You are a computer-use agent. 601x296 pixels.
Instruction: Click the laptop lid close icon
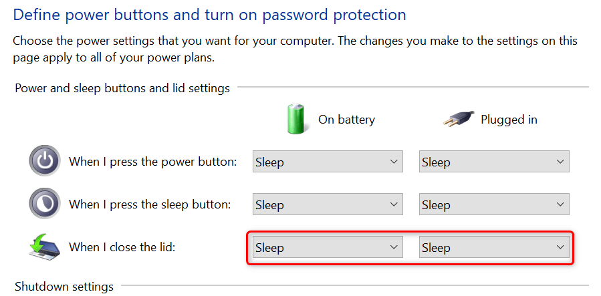click(44, 247)
